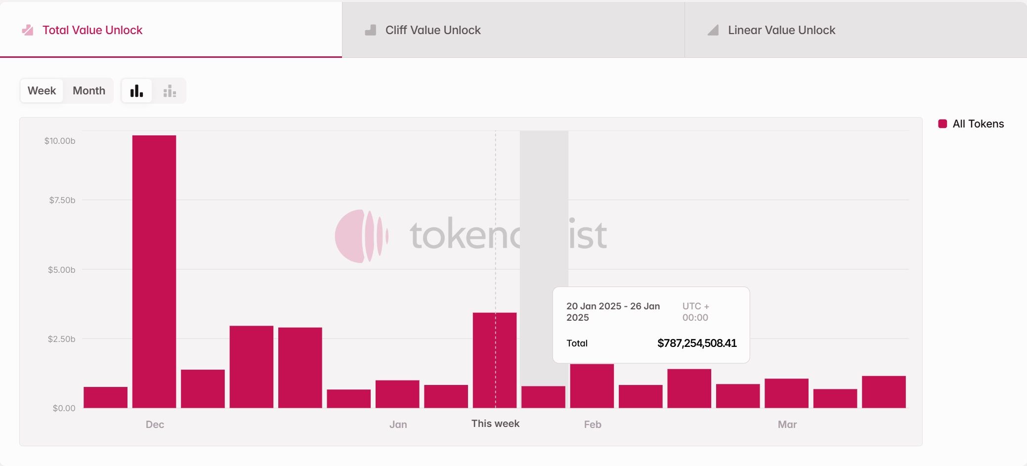Screen dimensions: 1027x466
Task: Click the first bar on the left
Action: coord(105,397)
